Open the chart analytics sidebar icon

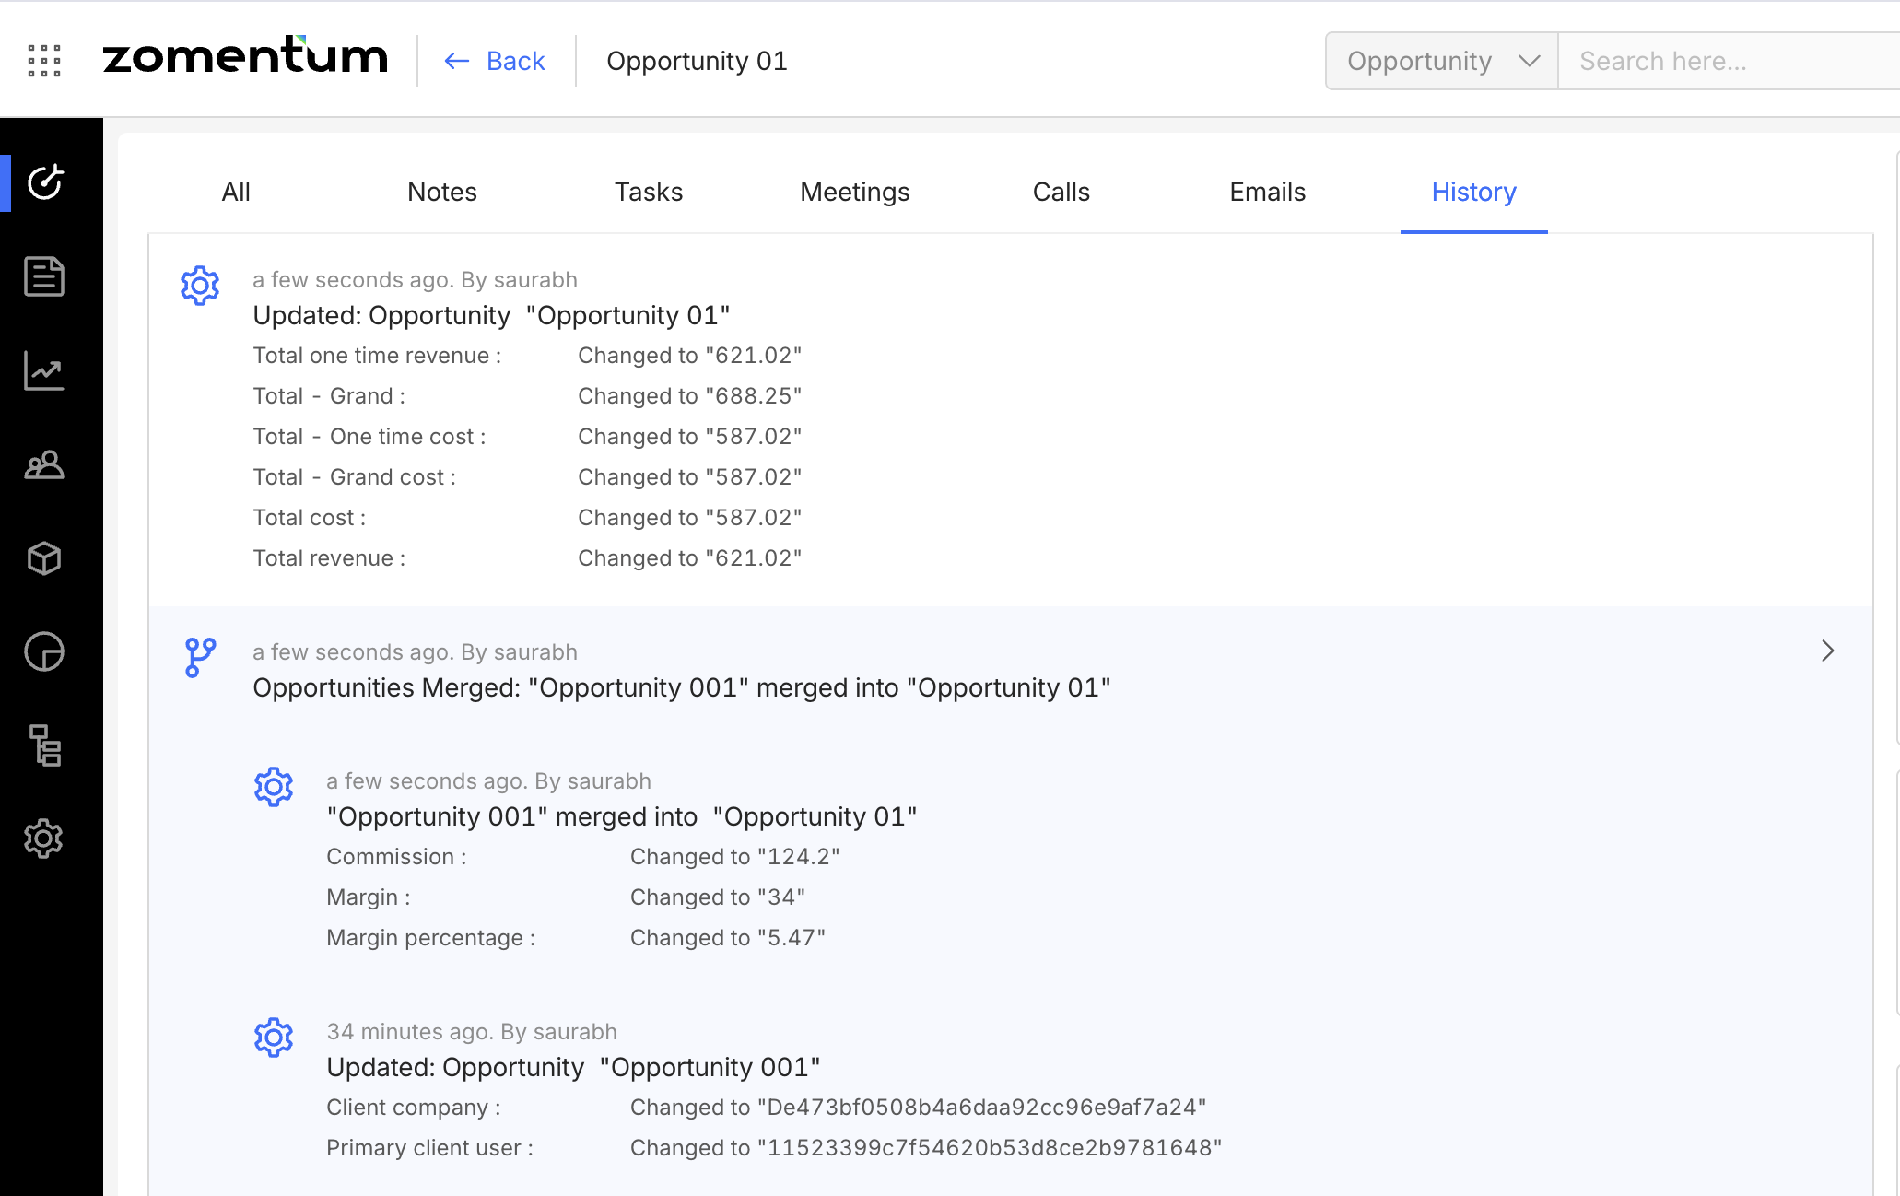tap(44, 370)
